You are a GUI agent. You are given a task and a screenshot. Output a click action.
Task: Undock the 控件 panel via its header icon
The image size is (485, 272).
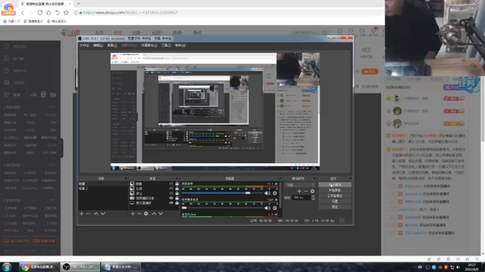(350, 178)
